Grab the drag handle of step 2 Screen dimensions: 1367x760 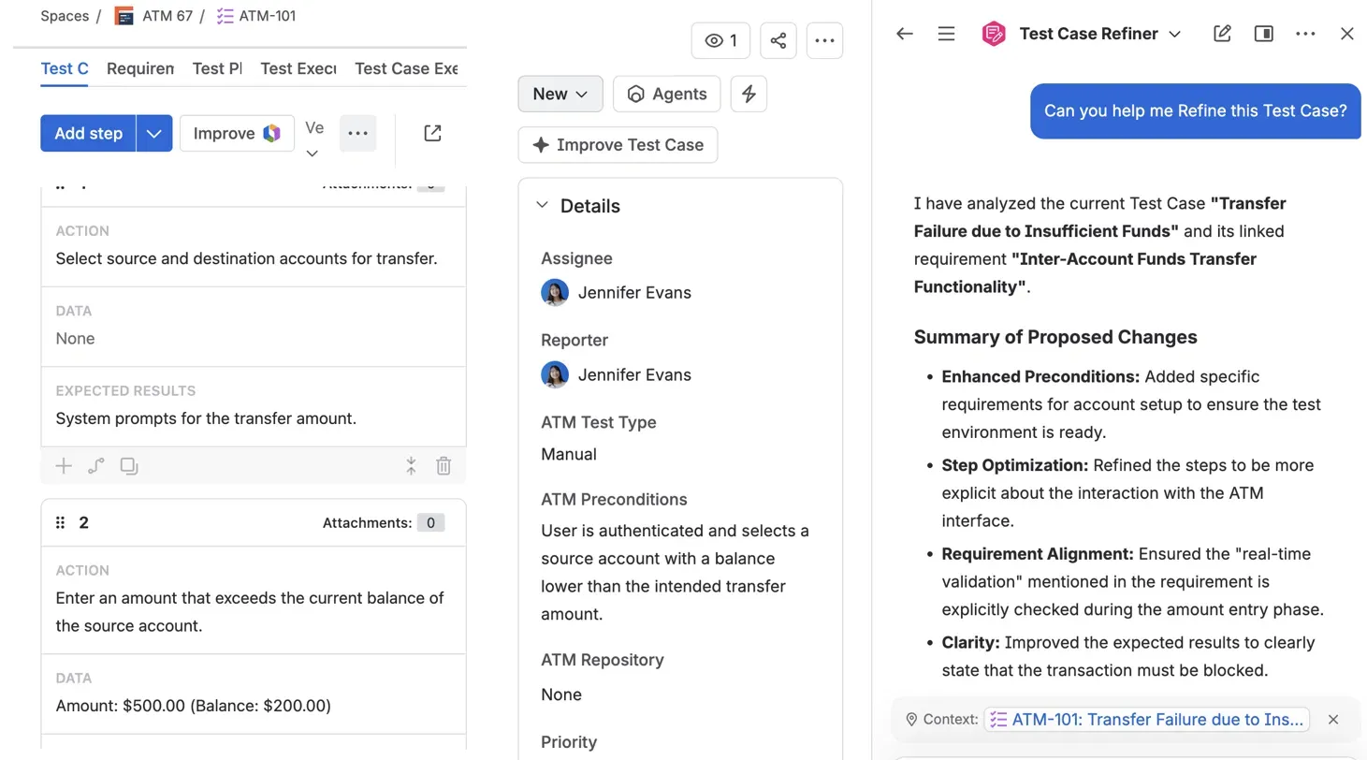coord(61,522)
